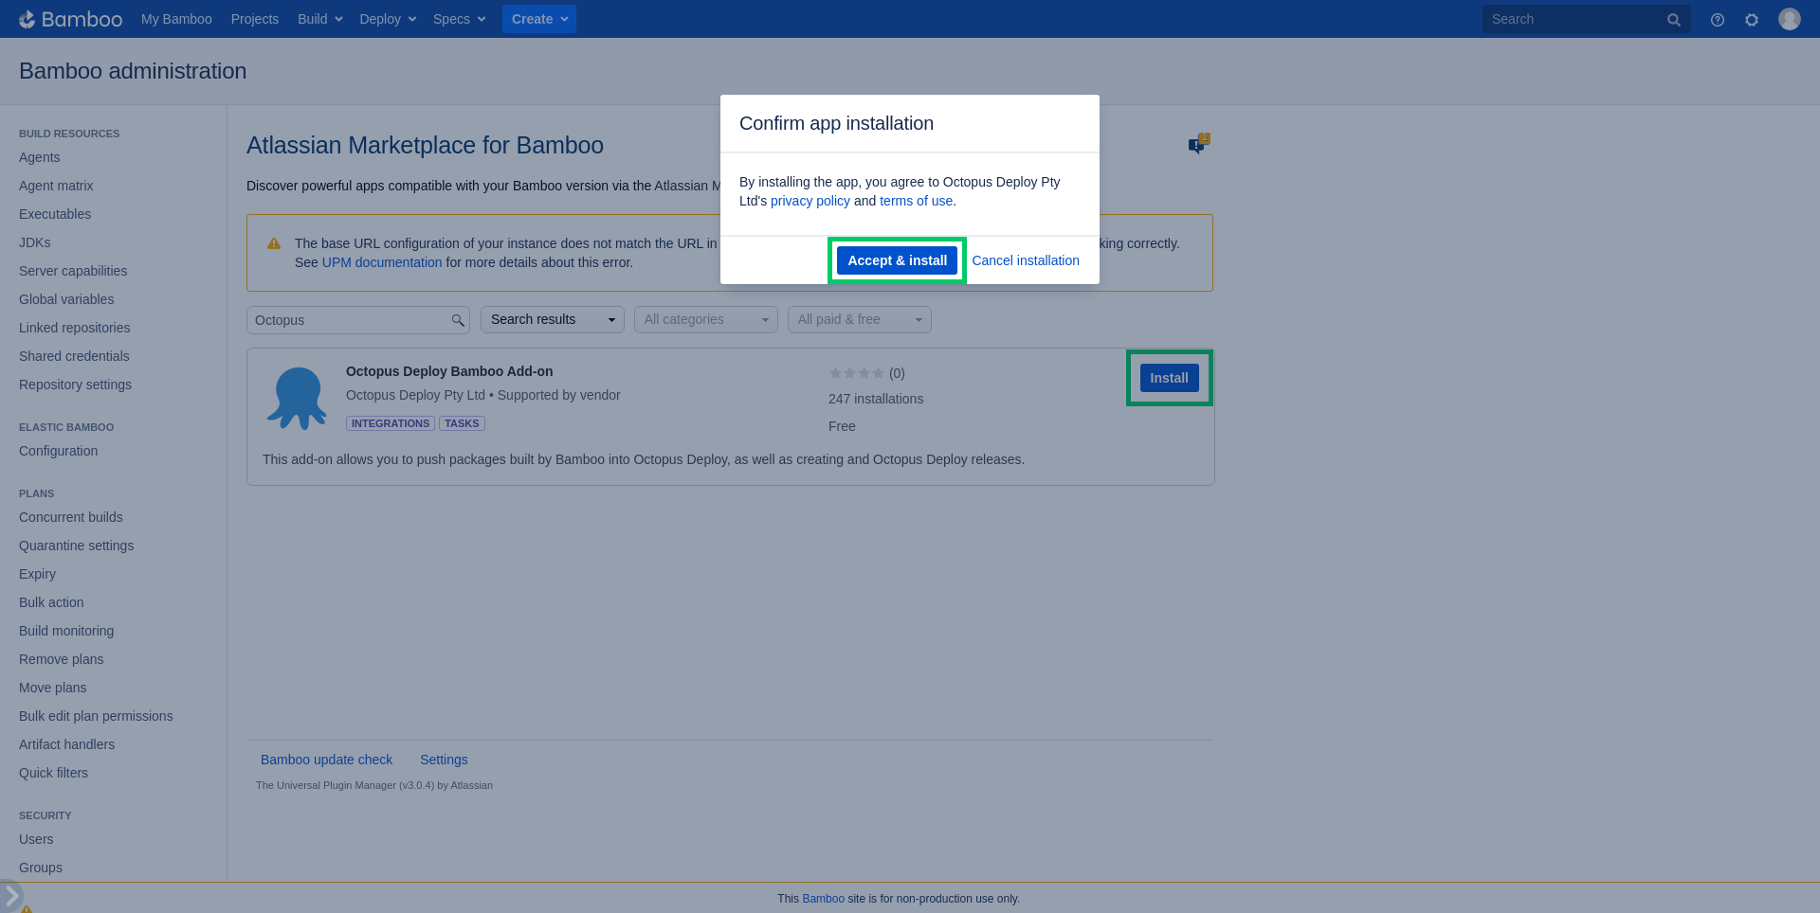
Task: Open Bamboo update check link
Action: click(x=326, y=760)
